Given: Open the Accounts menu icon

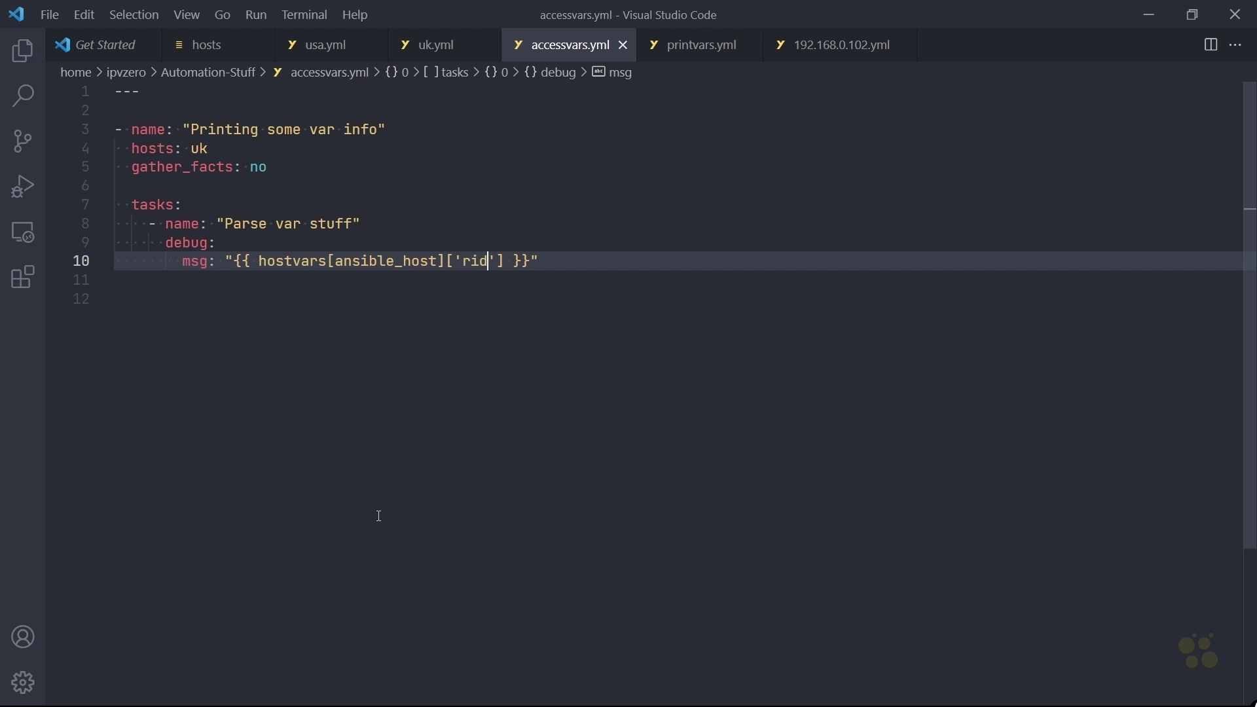Looking at the screenshot, I should (x=23, y=638).
